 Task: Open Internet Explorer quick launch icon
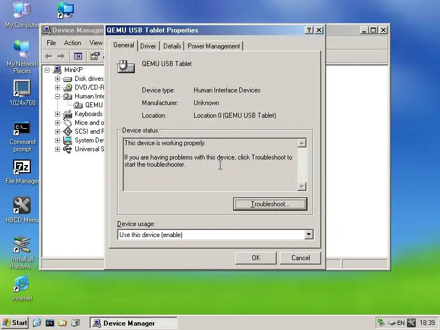[x=37, y=323]
